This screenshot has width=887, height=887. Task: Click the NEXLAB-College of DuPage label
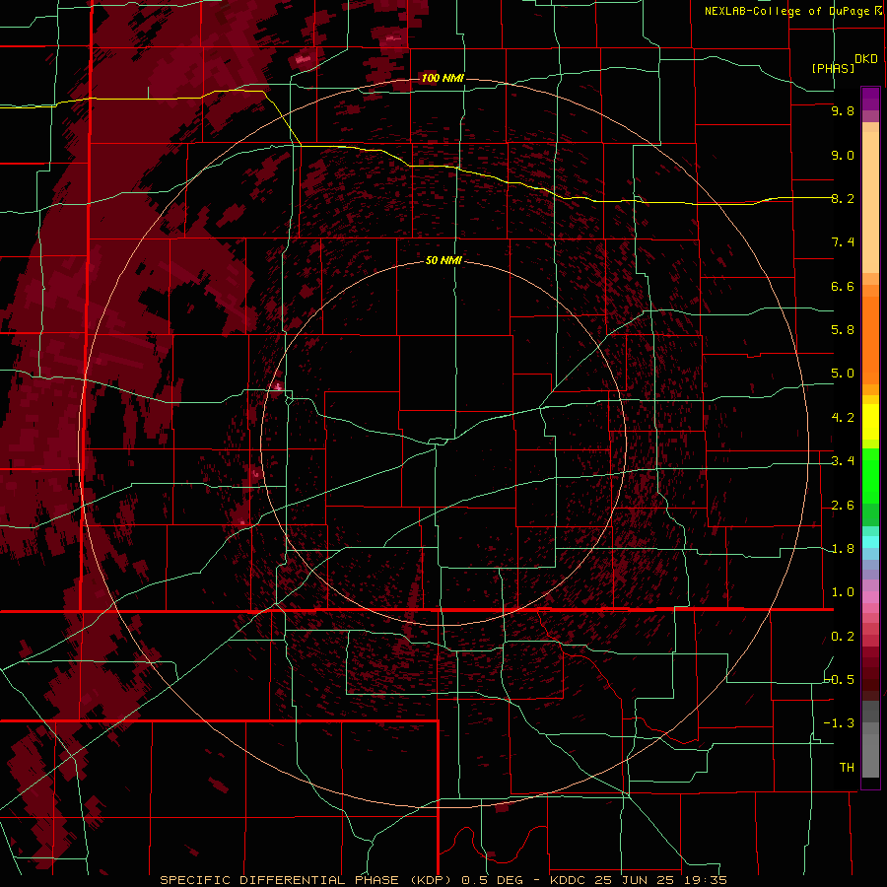(789, 11)
